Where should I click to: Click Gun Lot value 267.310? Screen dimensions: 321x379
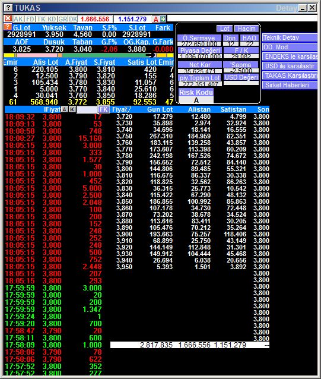pyautogui.click(x=161, y=136)
